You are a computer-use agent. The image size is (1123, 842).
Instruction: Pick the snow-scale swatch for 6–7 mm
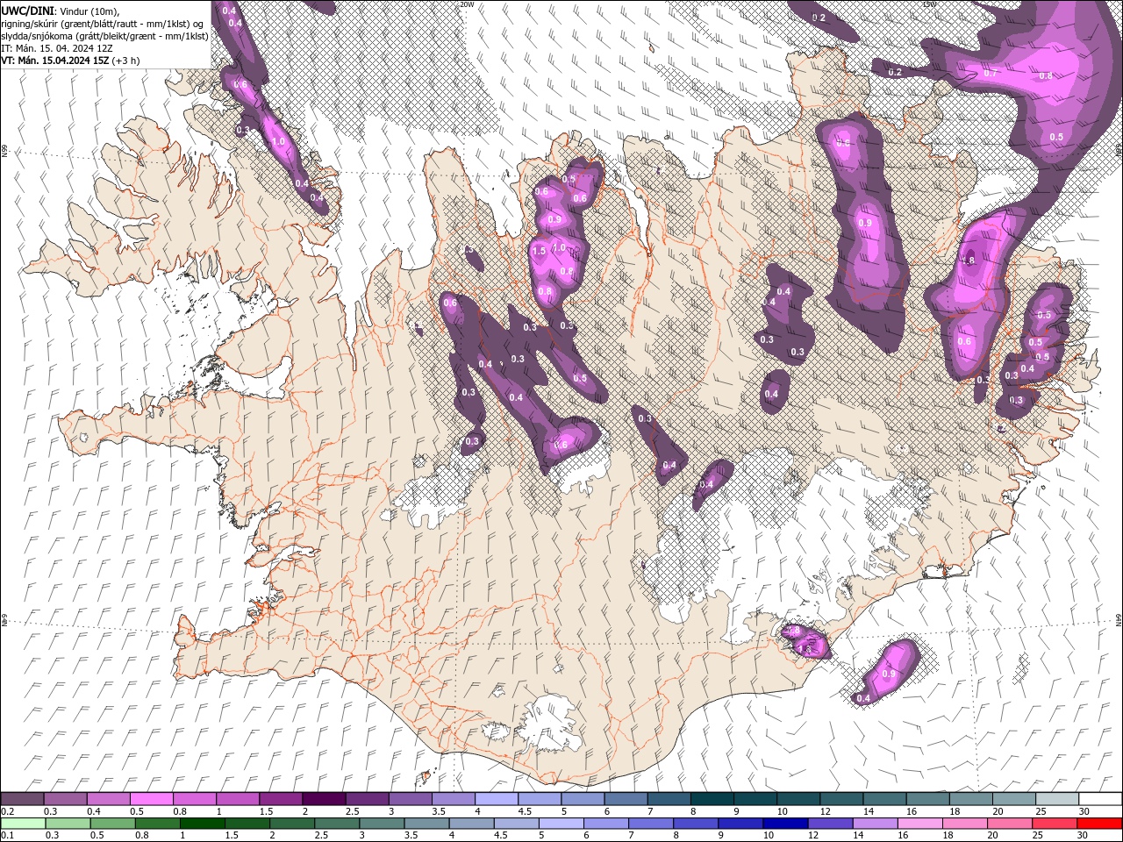click(x=625, y=799)
